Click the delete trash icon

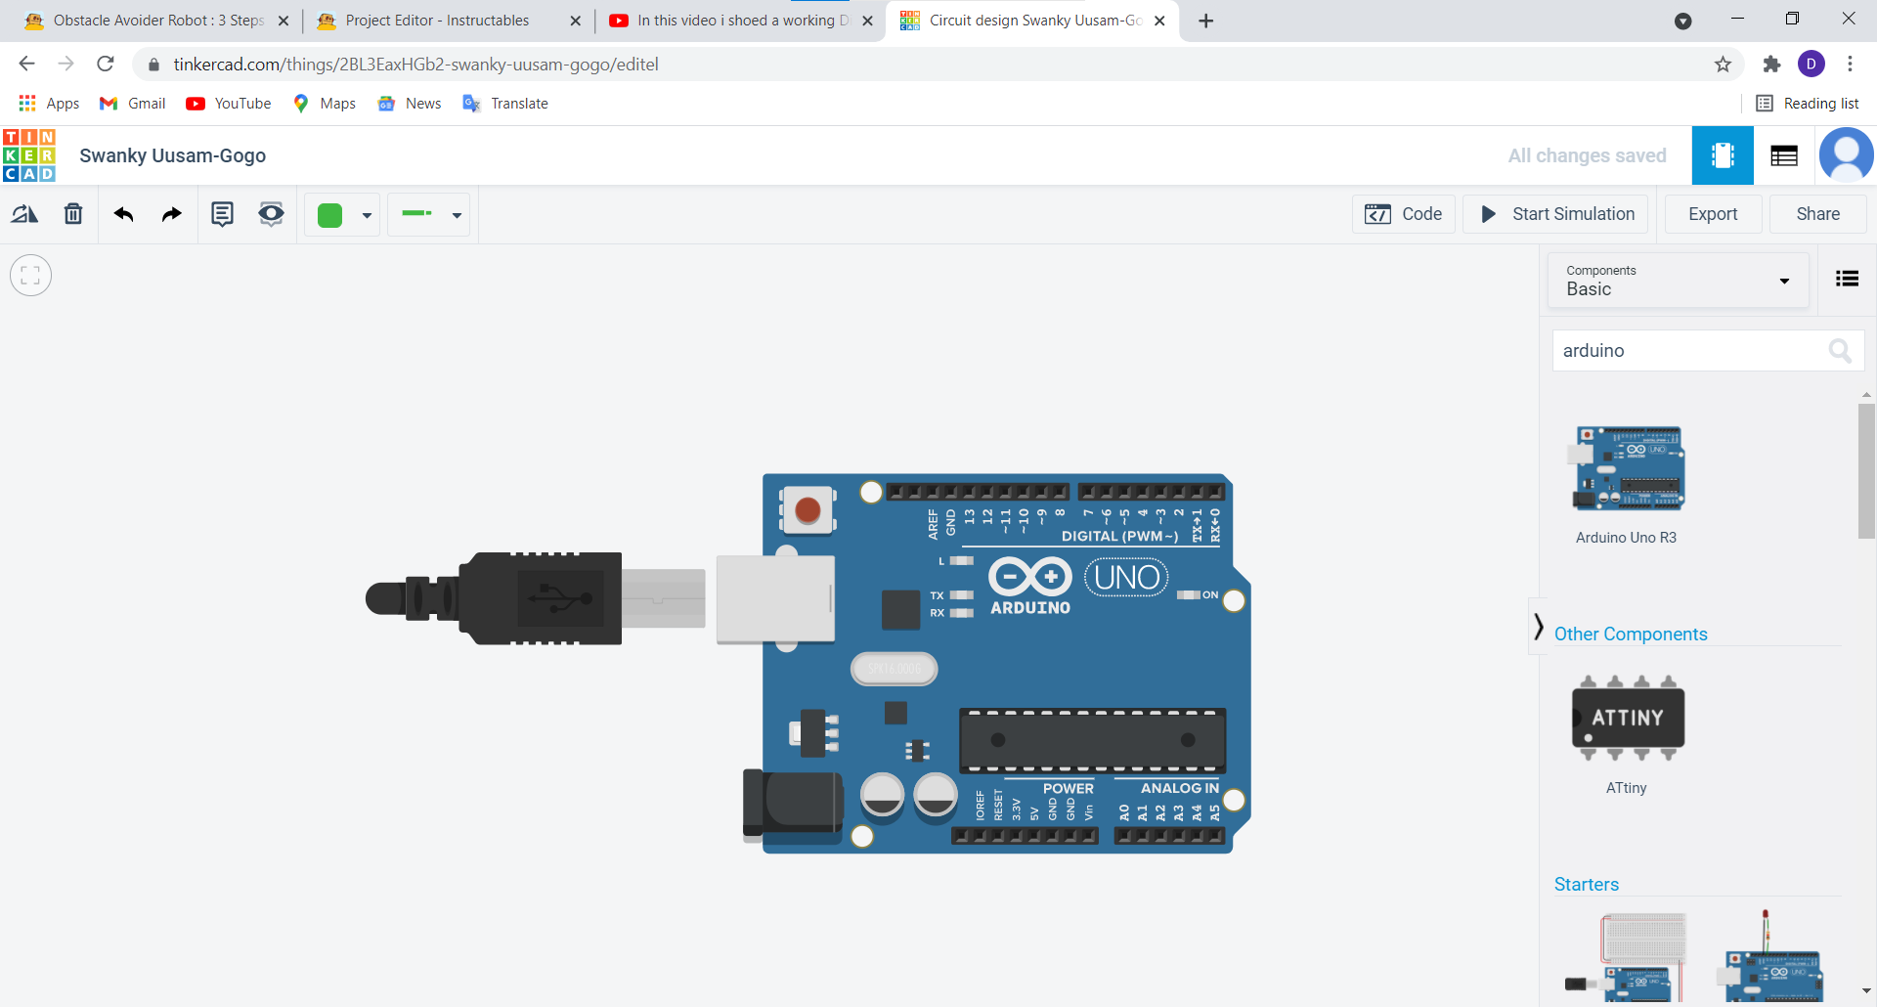point(73,214)
